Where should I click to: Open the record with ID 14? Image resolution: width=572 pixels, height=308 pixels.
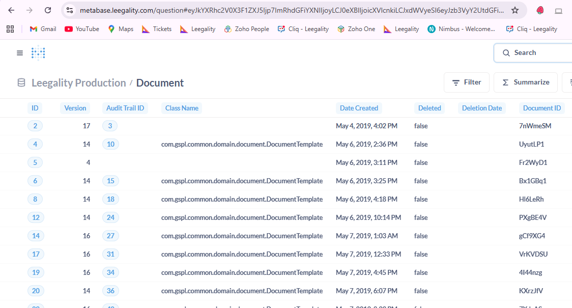click(35, 236)
